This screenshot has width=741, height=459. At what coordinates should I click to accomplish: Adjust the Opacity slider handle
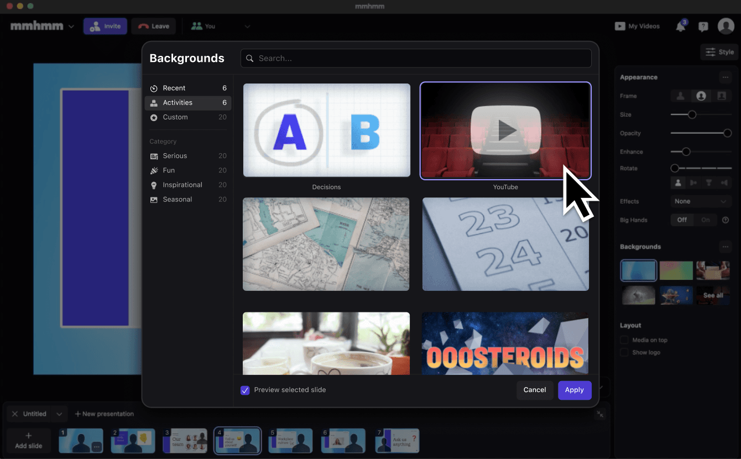(727, 133)
